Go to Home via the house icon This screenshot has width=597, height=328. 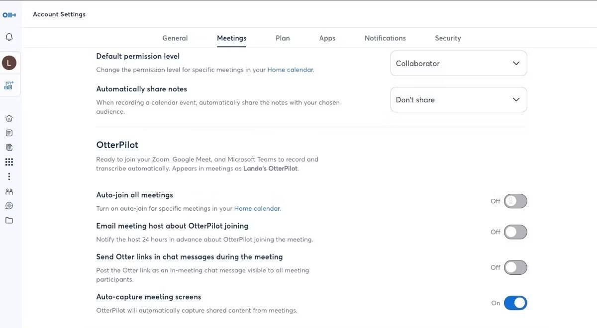pyautogui.click(x=9, y=118)
